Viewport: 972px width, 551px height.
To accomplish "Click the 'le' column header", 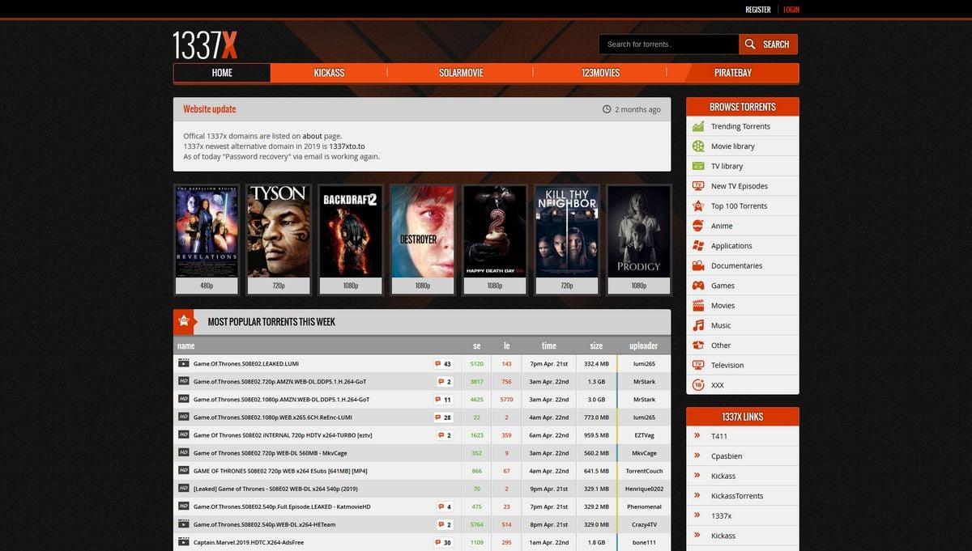I will 506,345.
